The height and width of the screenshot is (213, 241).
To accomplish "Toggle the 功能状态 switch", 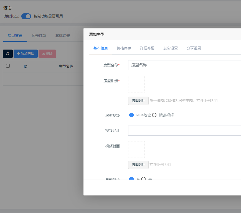I will [x=26, y=16].
